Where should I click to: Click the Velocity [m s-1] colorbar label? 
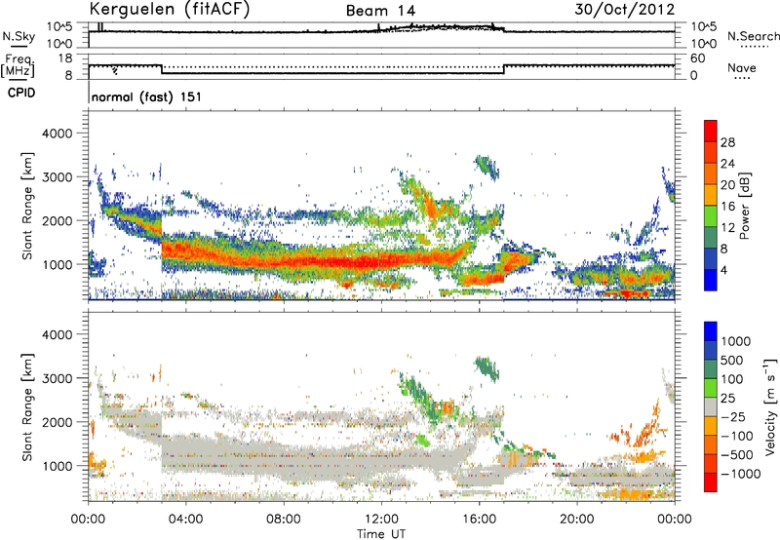(x=770, y=406)
